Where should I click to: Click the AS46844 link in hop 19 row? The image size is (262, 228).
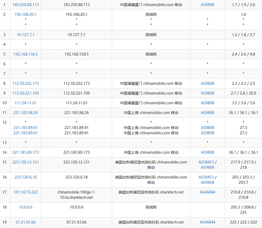[208, 222]
